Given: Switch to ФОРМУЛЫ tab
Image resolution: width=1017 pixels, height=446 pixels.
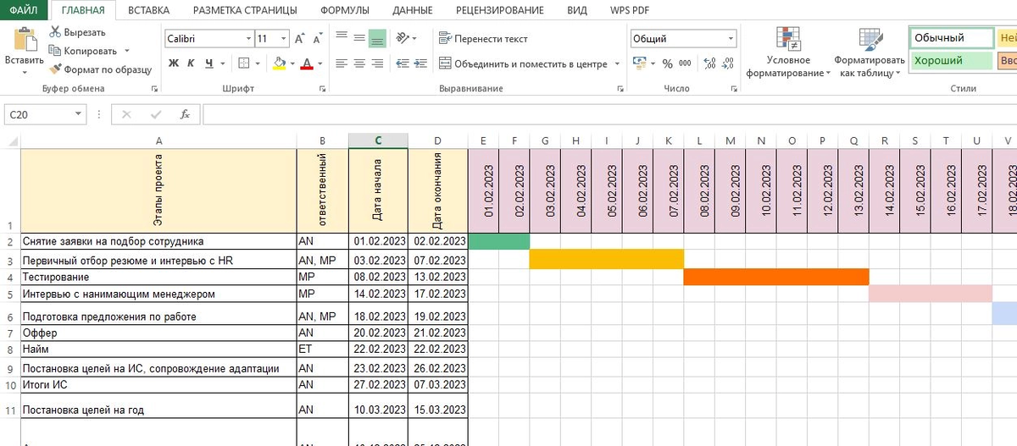Looking at the screenshot, I should coord(345,10).
